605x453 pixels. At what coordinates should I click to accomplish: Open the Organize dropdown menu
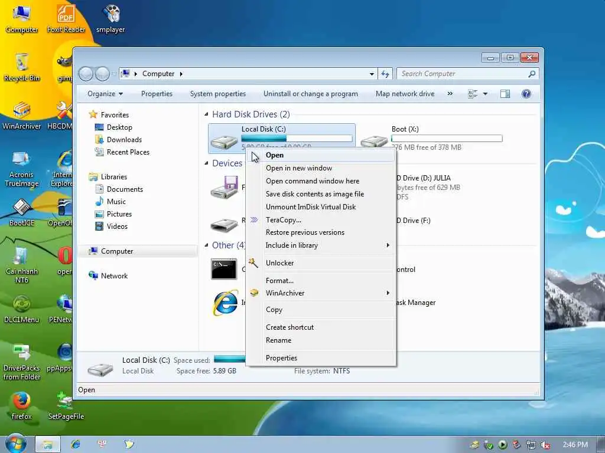pos(105,94)
